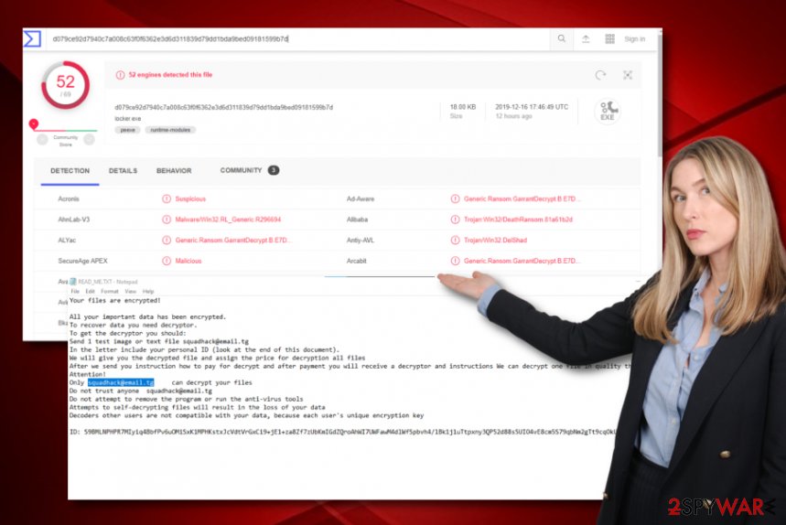The image size is (786, 525).
Task: Click the community score marker pin
Action: point(34,123)
